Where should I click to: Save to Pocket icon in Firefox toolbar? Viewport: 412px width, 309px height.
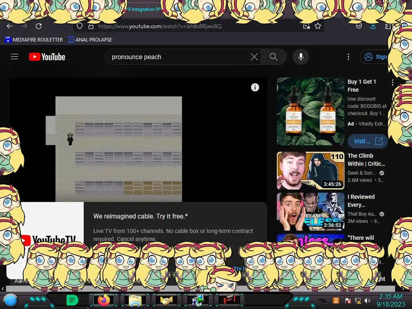tap(359, 25)
